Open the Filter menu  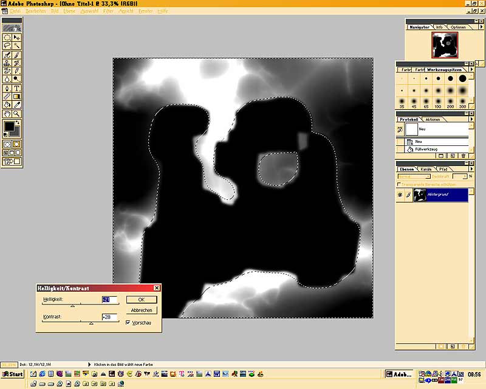pos(108,11)
